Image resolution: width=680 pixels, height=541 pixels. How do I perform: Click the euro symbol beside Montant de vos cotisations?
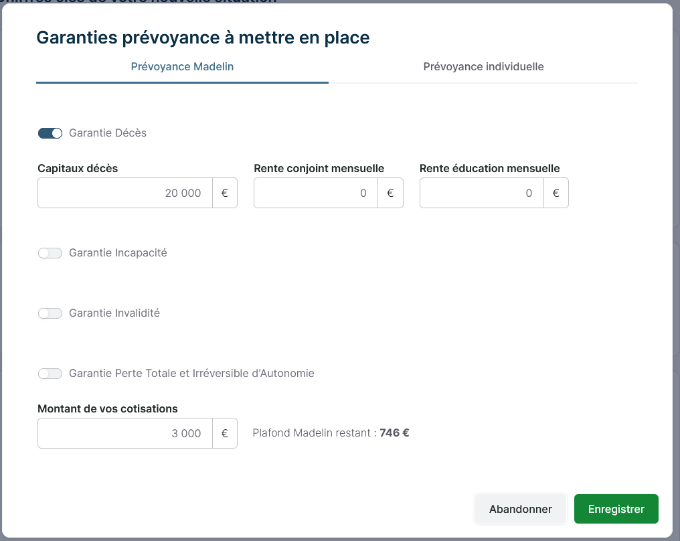pos(225,433)
